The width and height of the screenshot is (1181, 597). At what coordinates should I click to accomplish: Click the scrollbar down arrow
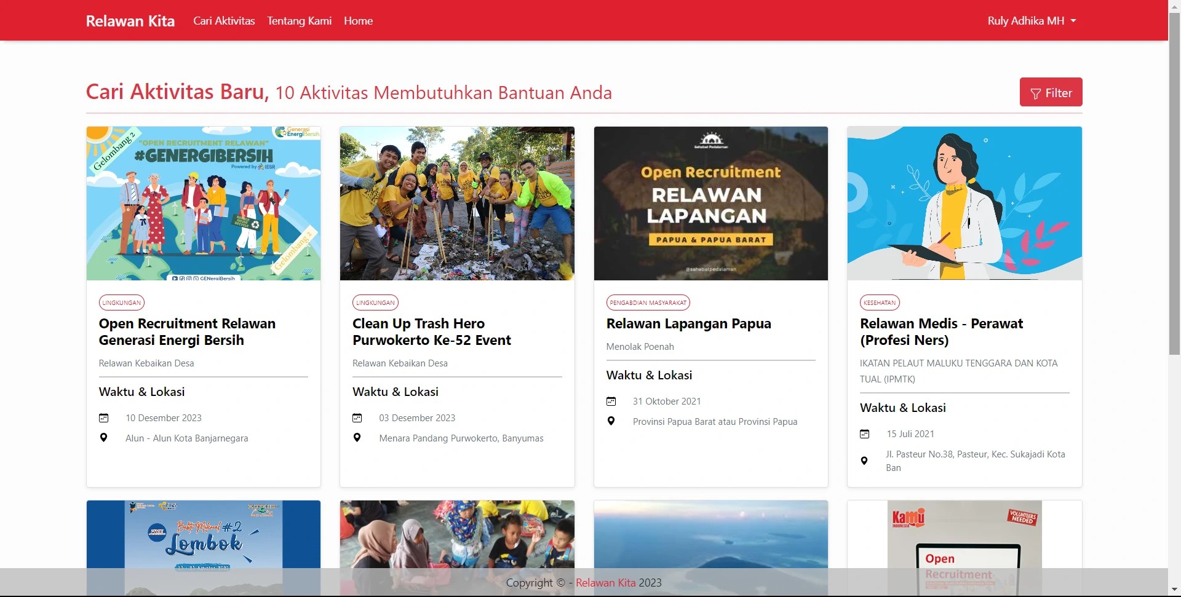(1174, 591)
